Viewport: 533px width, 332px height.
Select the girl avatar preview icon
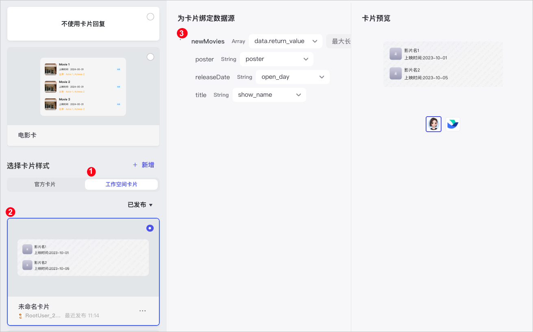pos(433,124)
